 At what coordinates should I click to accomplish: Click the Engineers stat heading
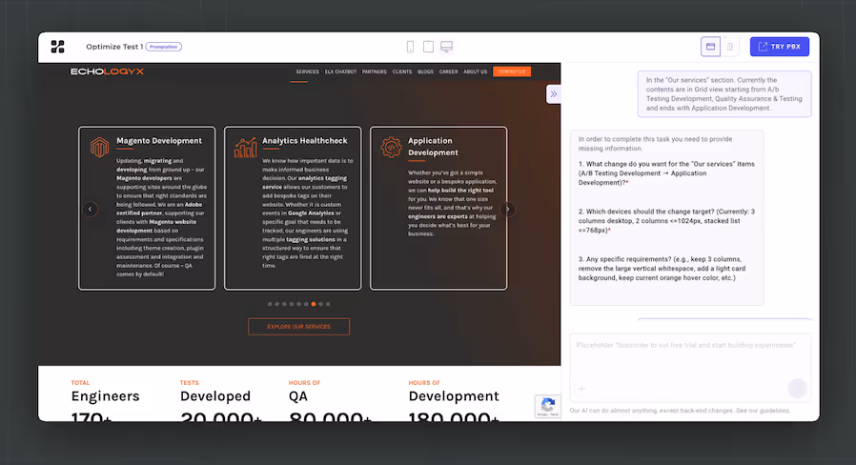point(106,396)
